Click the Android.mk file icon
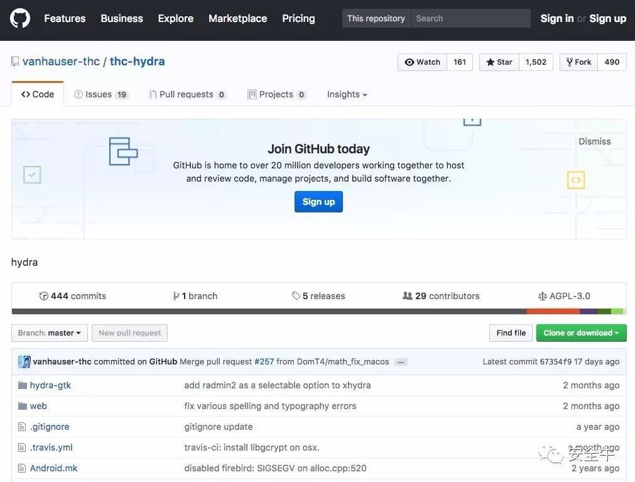Viewport: 635px width, 482px height. [x=22, y=468]
